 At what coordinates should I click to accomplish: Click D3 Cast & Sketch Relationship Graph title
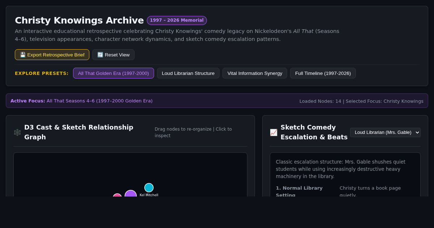click(79, 132)
